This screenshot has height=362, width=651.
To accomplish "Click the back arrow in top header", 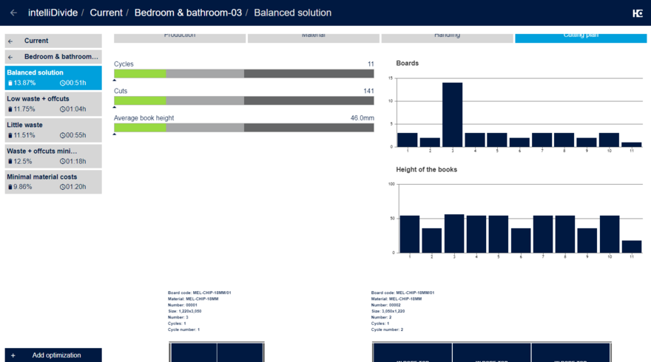I will 13,13.
